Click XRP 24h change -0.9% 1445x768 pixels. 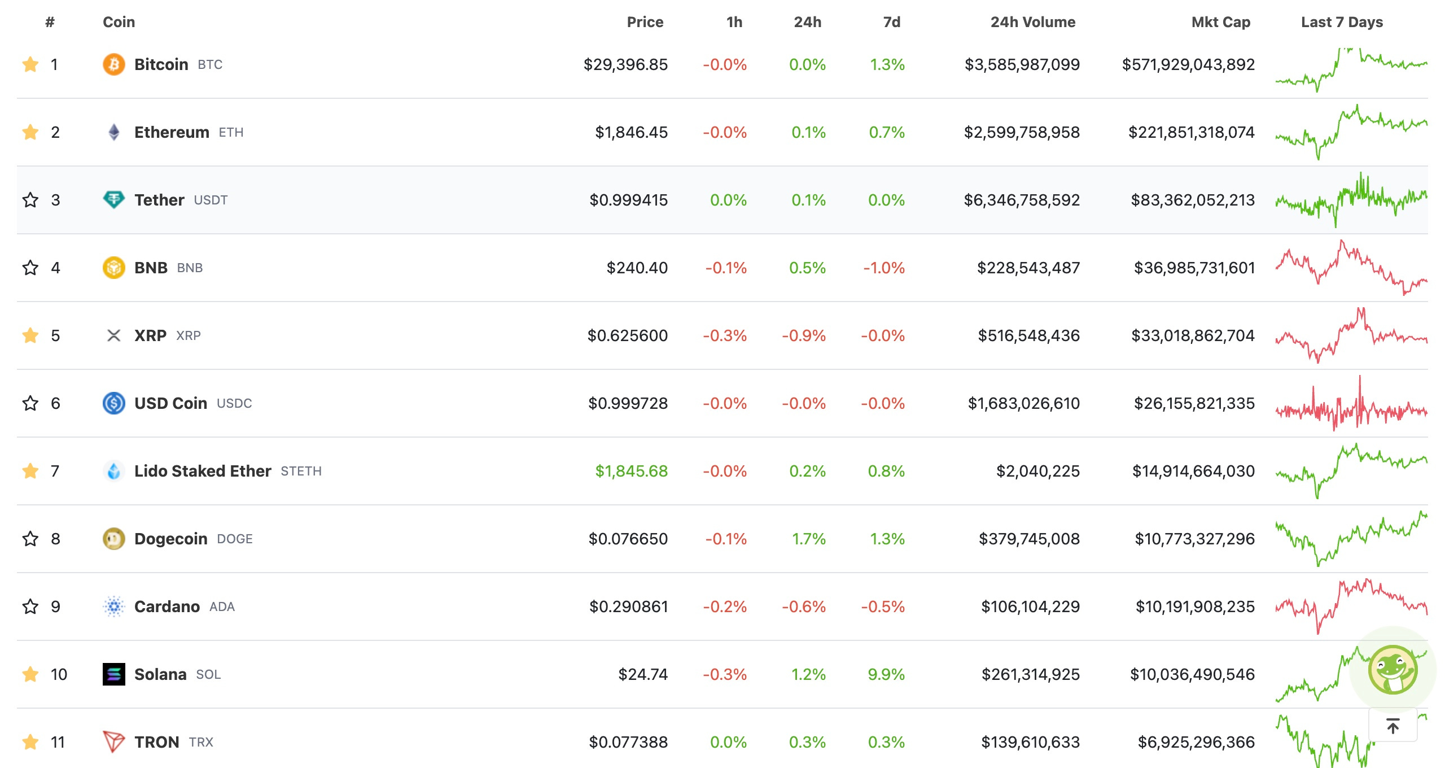(x=804, y=335)
